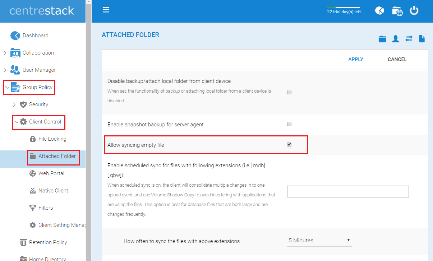The image size is (433, 261).
Task: Click the Web Portal globe icon
Action: tap(32, 173)
